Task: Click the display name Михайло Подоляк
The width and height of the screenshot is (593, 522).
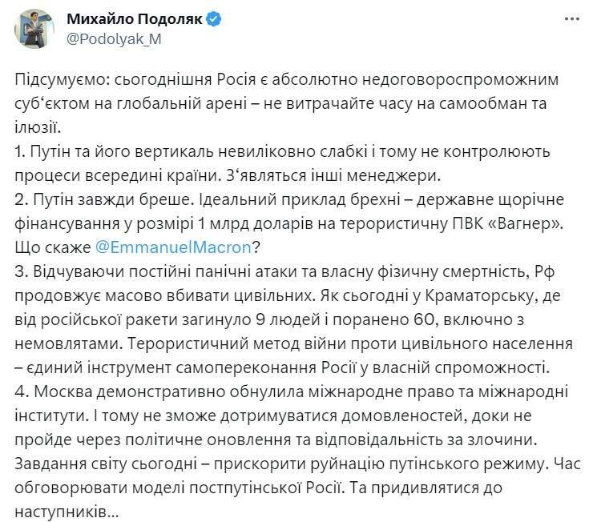Action: (x=135, y=19)
